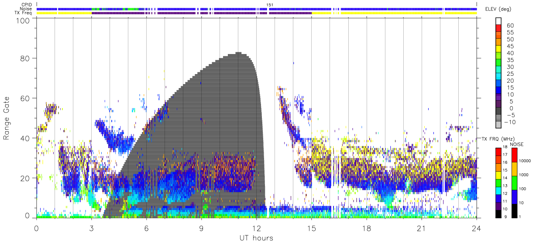Click the 'ELEV (deg)' colorbar title

click(498, 9)
